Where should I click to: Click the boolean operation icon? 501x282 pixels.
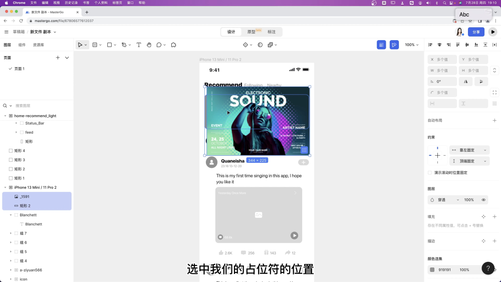coord(271,45)
